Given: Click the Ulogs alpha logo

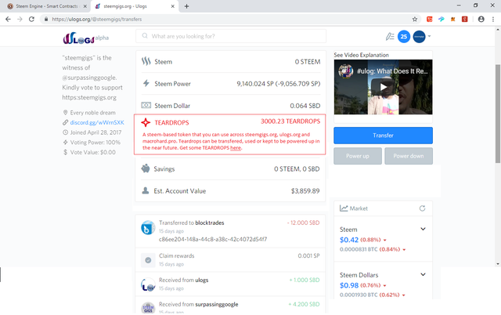Looking at the screenshot, I should tap(85, 38).
